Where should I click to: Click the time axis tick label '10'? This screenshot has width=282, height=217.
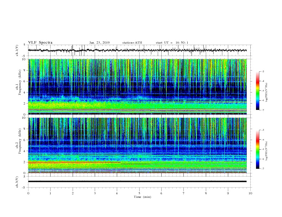250,193
